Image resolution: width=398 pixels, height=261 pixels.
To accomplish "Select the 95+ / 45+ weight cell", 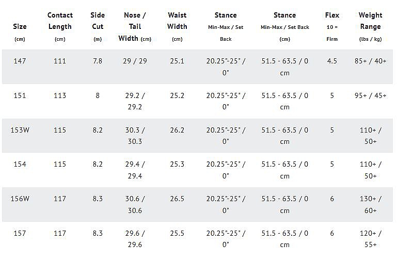I will 370,95.
